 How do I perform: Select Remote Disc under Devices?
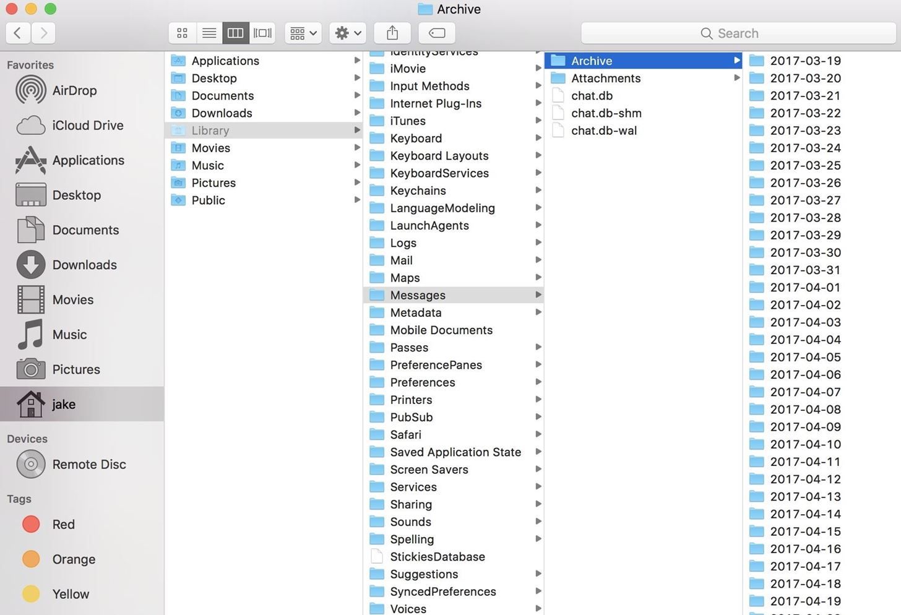coord(88,465)
